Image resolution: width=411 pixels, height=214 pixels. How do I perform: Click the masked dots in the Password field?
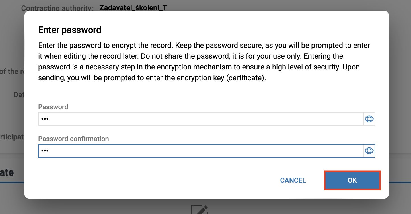tap(45, 119)
